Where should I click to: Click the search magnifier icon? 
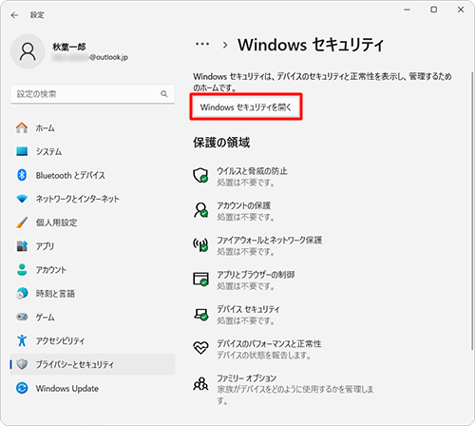pos(163,94)
